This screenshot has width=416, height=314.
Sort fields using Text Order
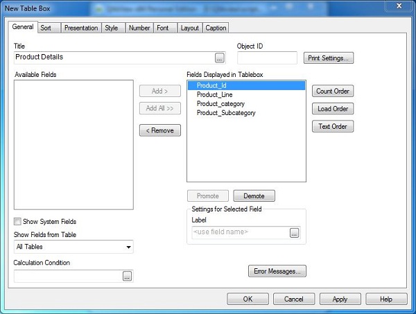click(x=333, y=126)
